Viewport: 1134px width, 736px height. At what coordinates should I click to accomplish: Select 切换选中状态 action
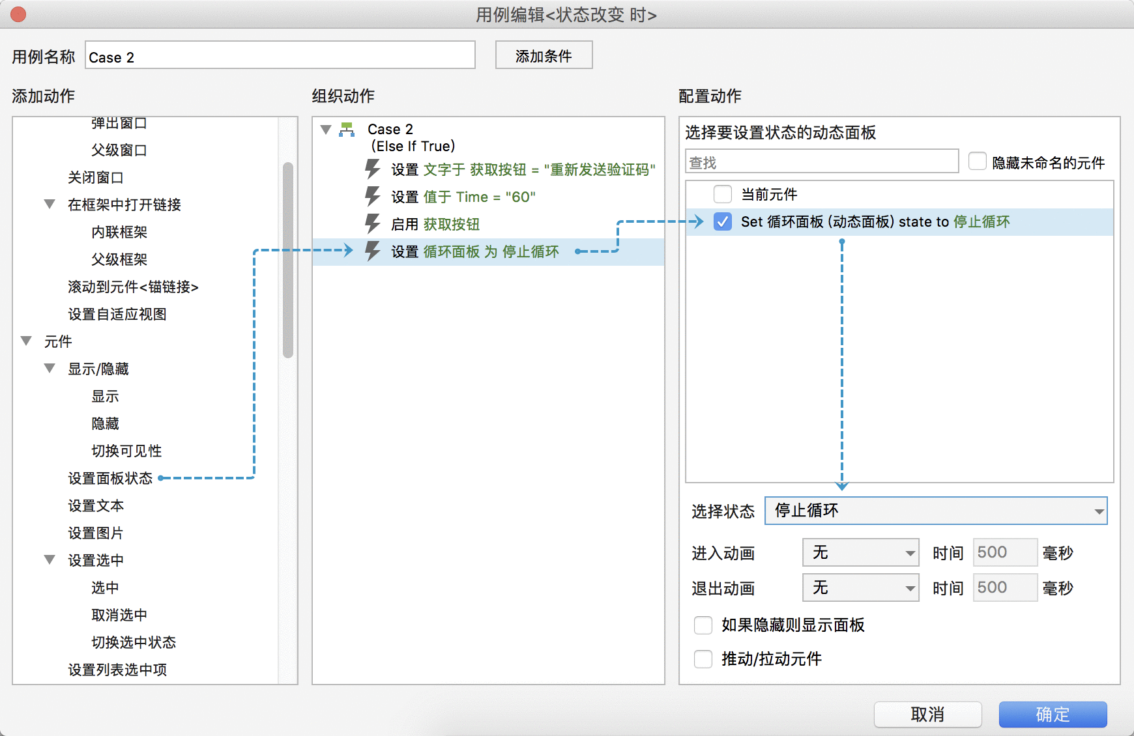(x=134, y=642)
